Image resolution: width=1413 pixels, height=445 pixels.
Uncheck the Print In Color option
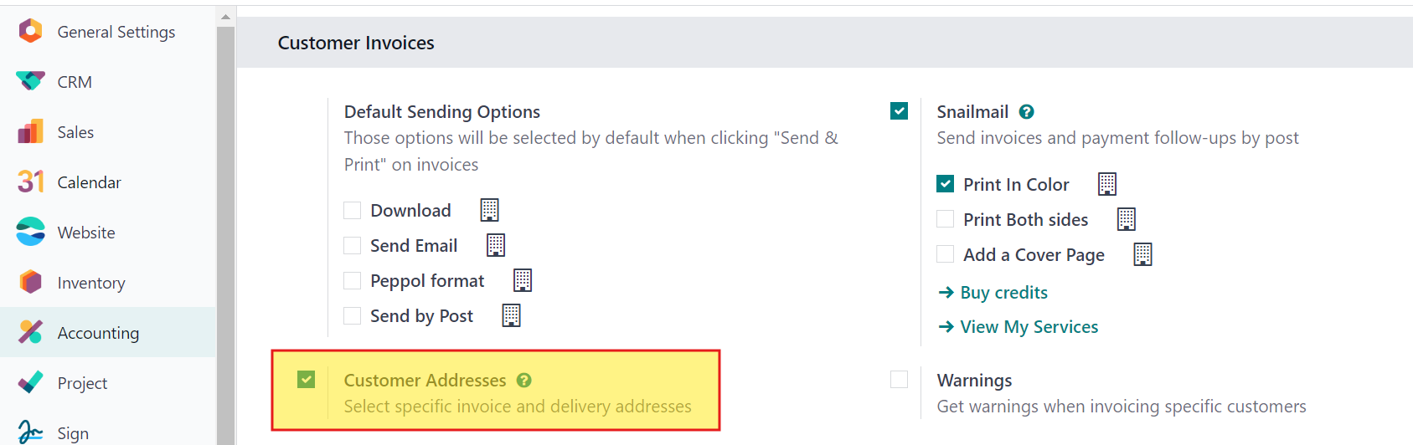pyautogui.click(x=946, y=184)
